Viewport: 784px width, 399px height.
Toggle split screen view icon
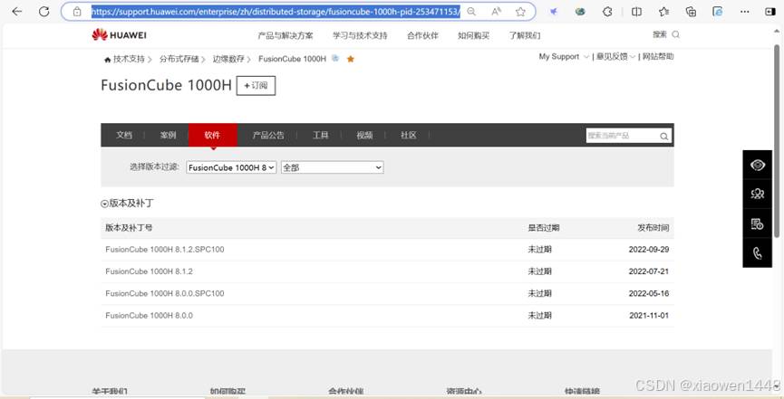click(636, 12)
